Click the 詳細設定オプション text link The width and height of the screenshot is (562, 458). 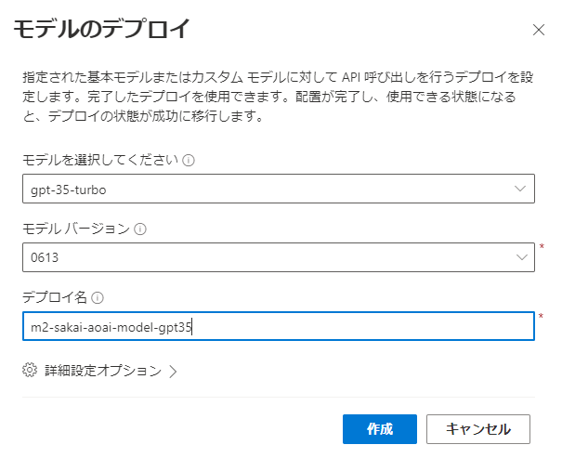coord(102,370)
